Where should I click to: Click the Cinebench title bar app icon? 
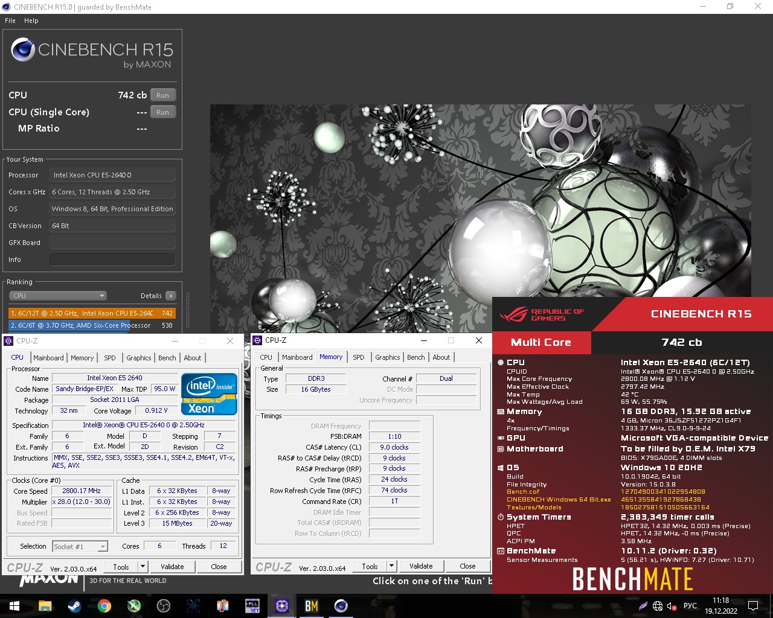(x=7, y=7)
